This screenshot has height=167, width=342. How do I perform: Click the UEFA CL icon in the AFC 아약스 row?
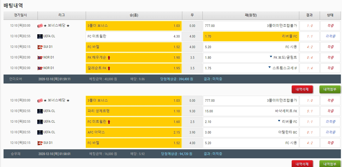point(40,132)
